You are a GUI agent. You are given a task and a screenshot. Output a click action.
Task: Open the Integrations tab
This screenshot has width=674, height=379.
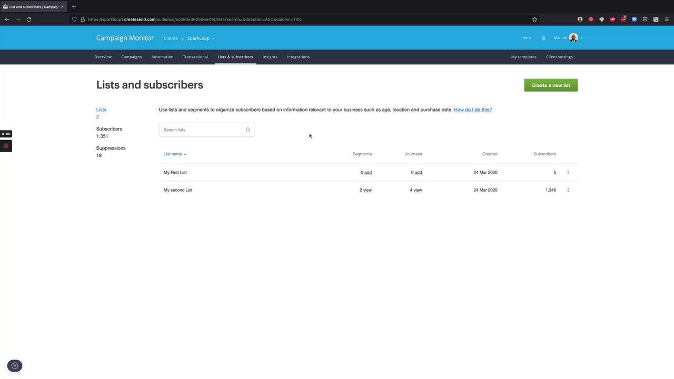point(298,57)
